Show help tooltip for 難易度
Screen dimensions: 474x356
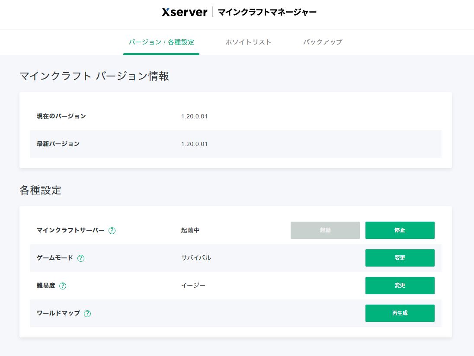point(63,286)
